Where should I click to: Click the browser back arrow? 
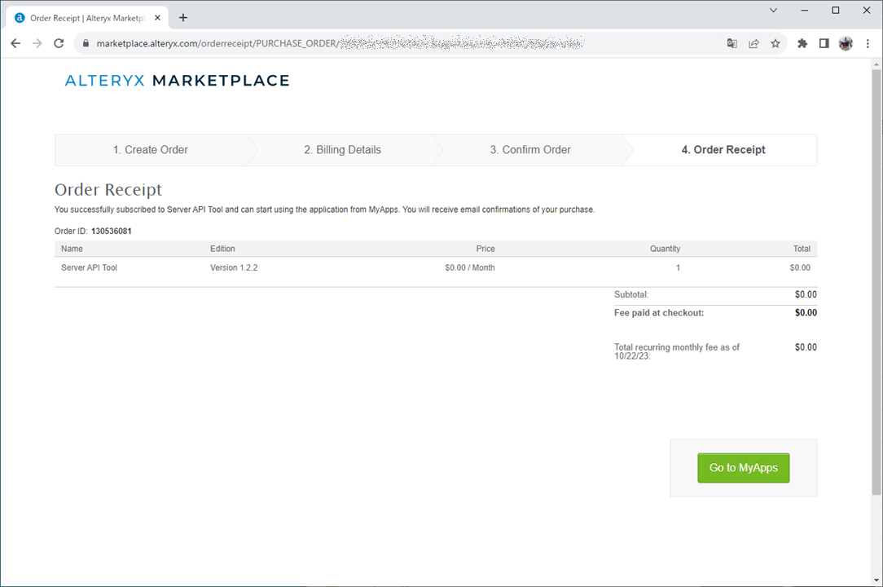tap(15, 43)
